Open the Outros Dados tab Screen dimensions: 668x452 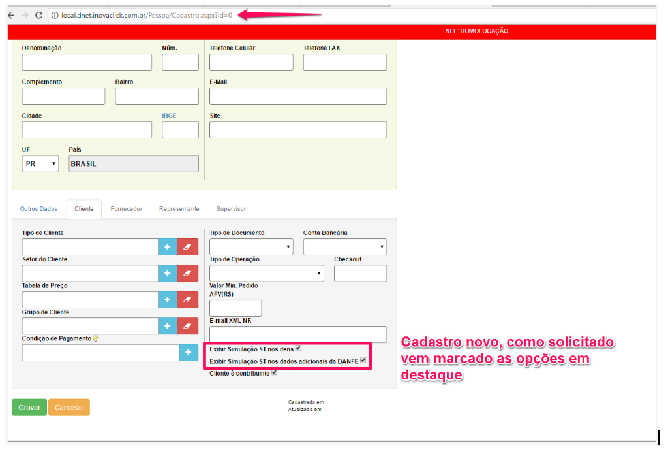[x=38, y=209]
